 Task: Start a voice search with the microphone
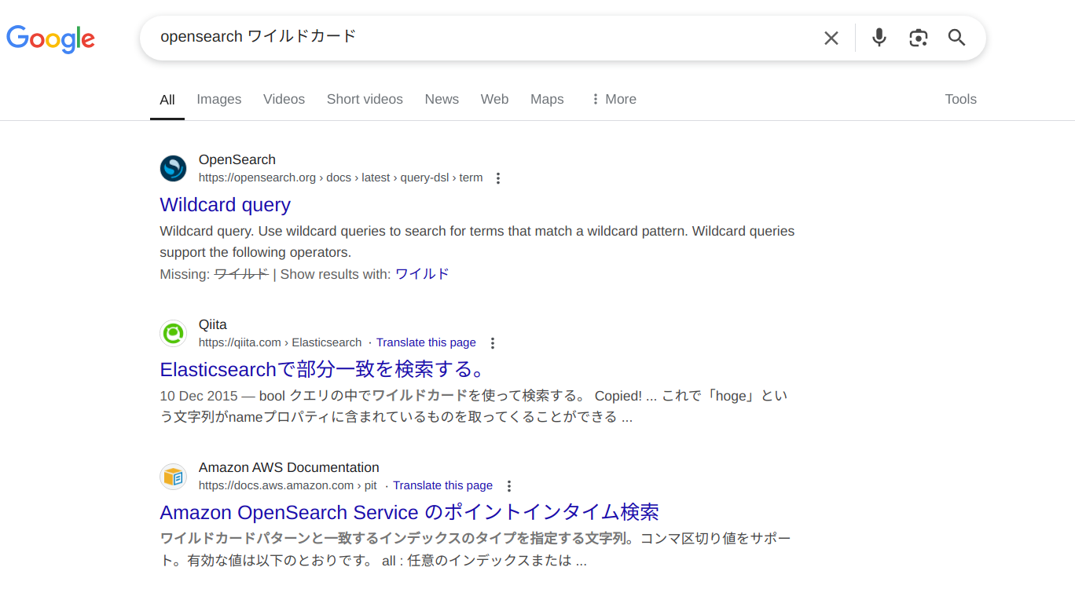(878, 37)
